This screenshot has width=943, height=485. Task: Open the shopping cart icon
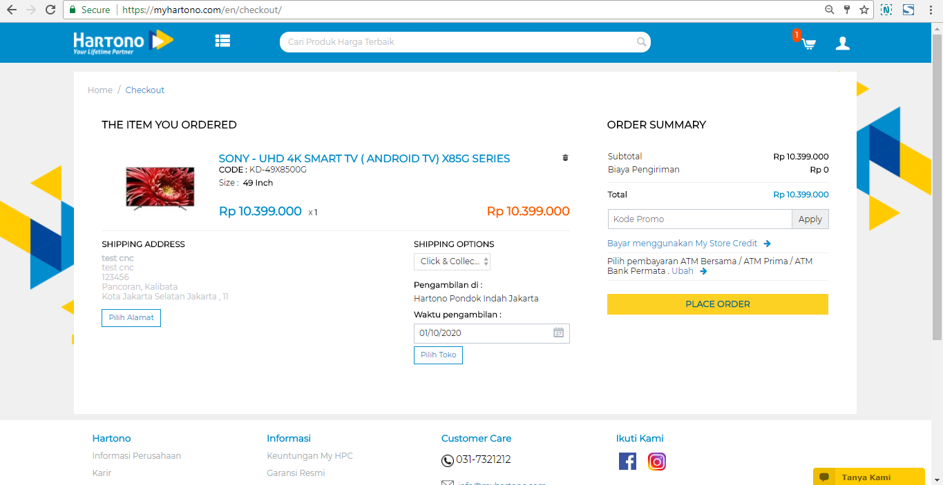[808, 43]
